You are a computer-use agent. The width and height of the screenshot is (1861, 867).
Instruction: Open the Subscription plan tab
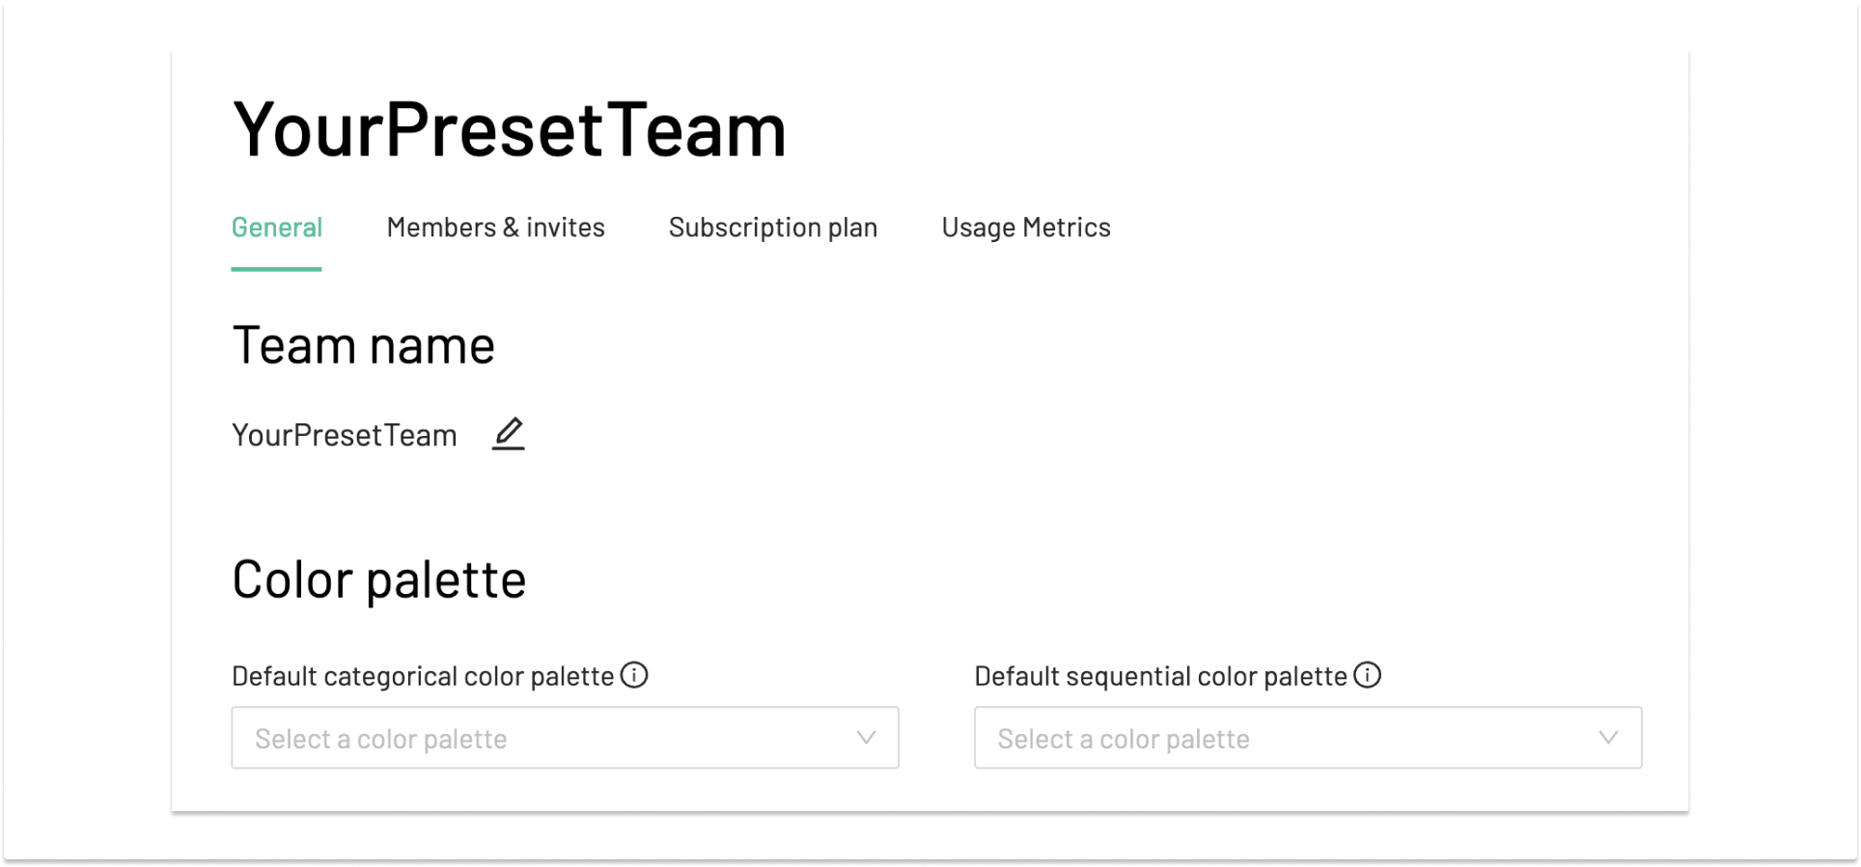pos(772,228)
